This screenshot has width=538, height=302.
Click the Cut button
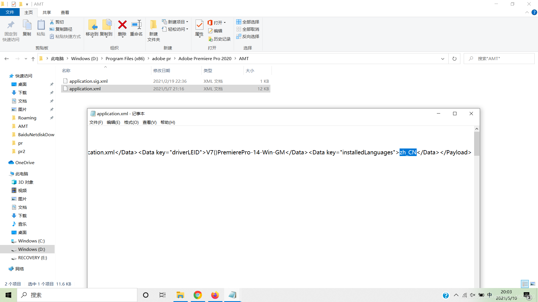click(x=57, y=22)
